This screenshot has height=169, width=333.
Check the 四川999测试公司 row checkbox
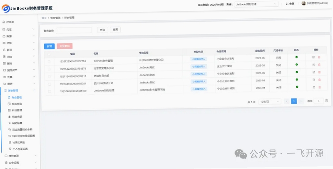pos(49,84)
